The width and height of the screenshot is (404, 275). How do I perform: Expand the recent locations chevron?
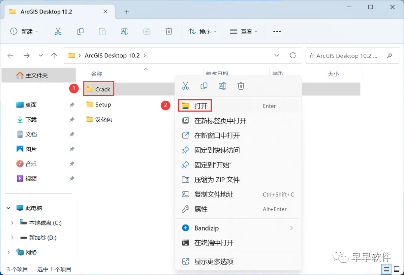click(x=41, y=56)
